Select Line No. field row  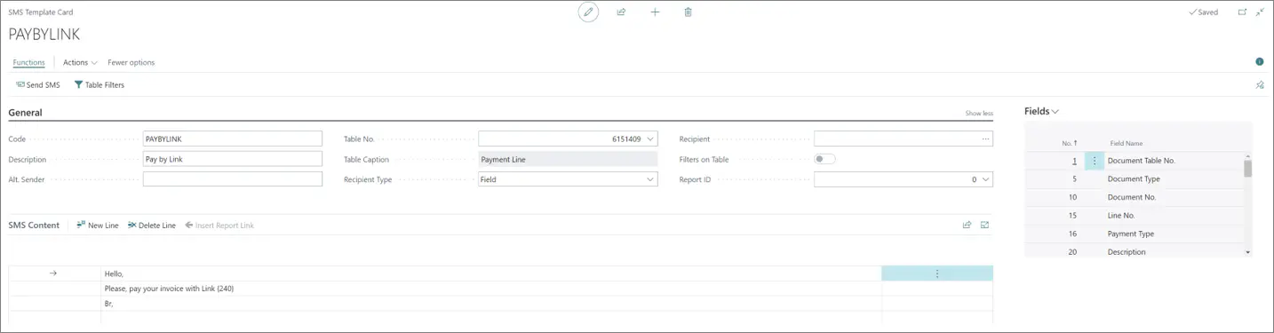(1135, 216)
